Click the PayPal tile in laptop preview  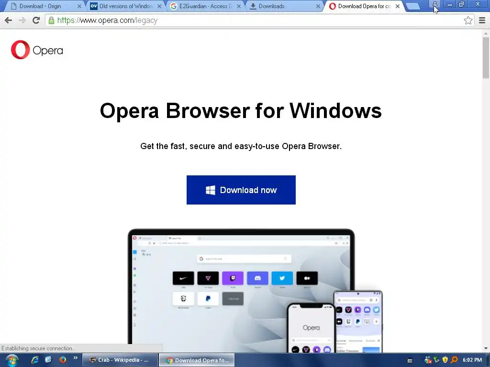(x=208, y=299)
